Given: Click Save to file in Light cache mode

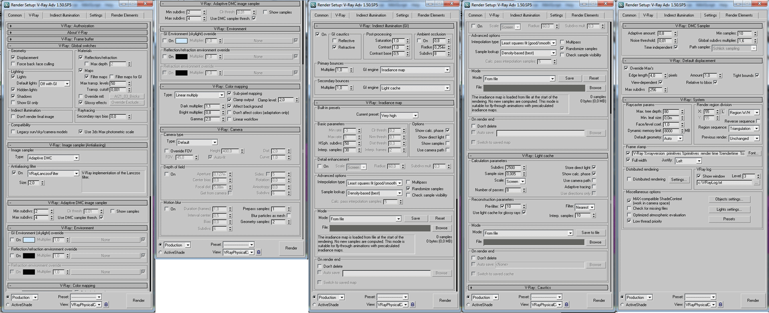Looking at the screenshot, I should 590,233.
